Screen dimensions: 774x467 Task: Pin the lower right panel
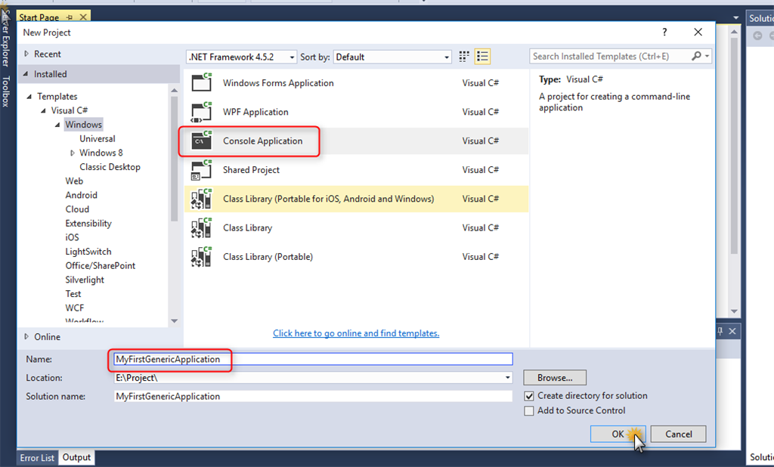(x=720, y=331)
